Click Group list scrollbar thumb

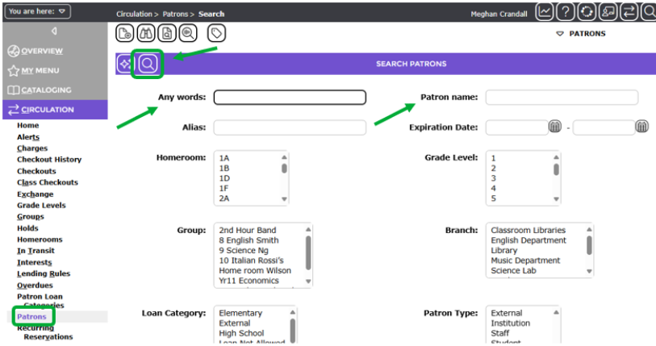[308, 252]
